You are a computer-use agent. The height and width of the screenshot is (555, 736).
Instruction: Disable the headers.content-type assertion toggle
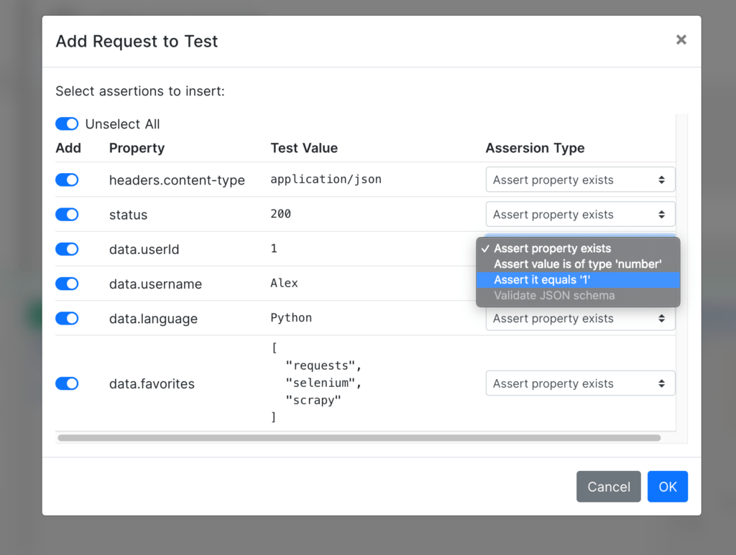67,180
